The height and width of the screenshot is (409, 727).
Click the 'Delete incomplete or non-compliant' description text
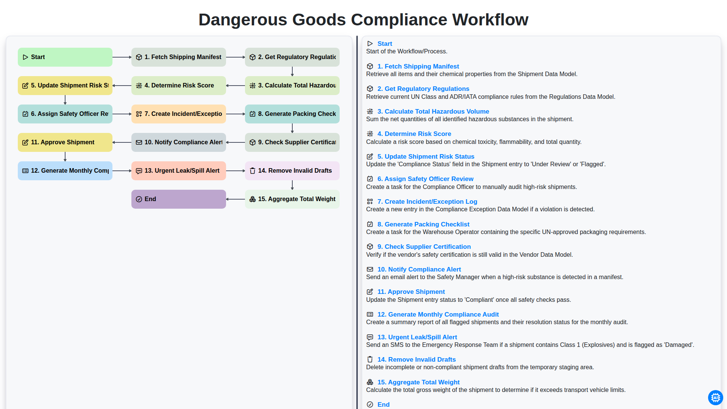[480, 367]
